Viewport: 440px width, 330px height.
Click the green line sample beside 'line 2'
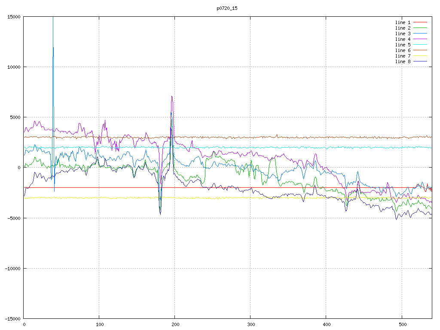coord(420,28)
